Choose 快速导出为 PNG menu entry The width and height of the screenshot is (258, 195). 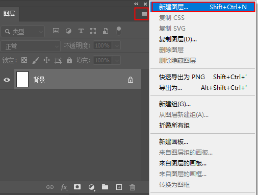pos(202,77)
